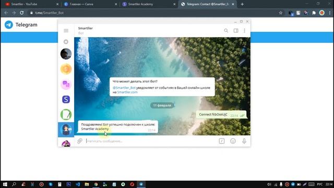Screen dimensions: 334x188
Task: Click the system tray volume icon
Action: 269,184
